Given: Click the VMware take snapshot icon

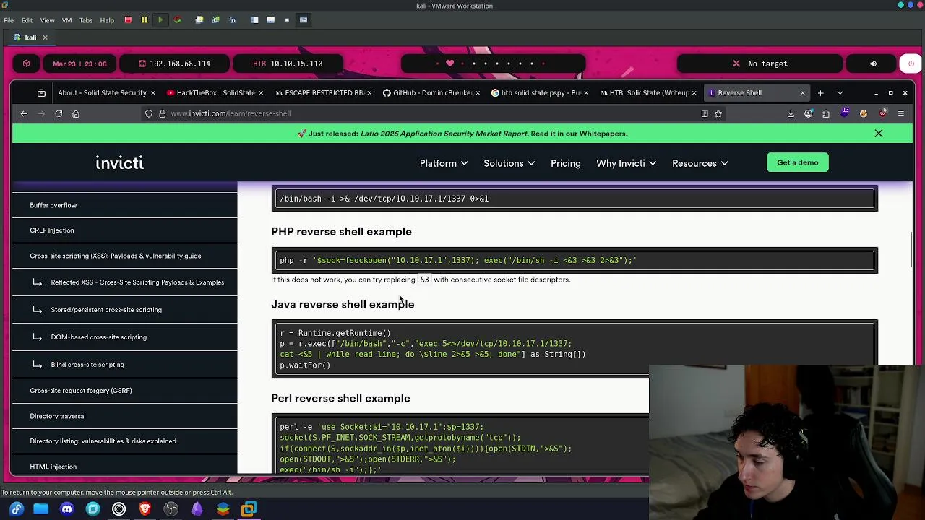Looking at the screenshot, I should 199,20.
